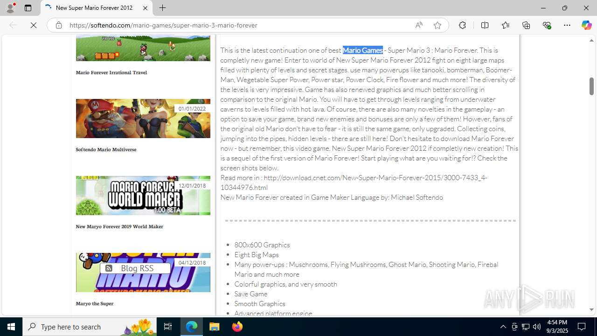Open the browser profile icon
Viewport: 597px width, 336px height.
pos(10,8)
